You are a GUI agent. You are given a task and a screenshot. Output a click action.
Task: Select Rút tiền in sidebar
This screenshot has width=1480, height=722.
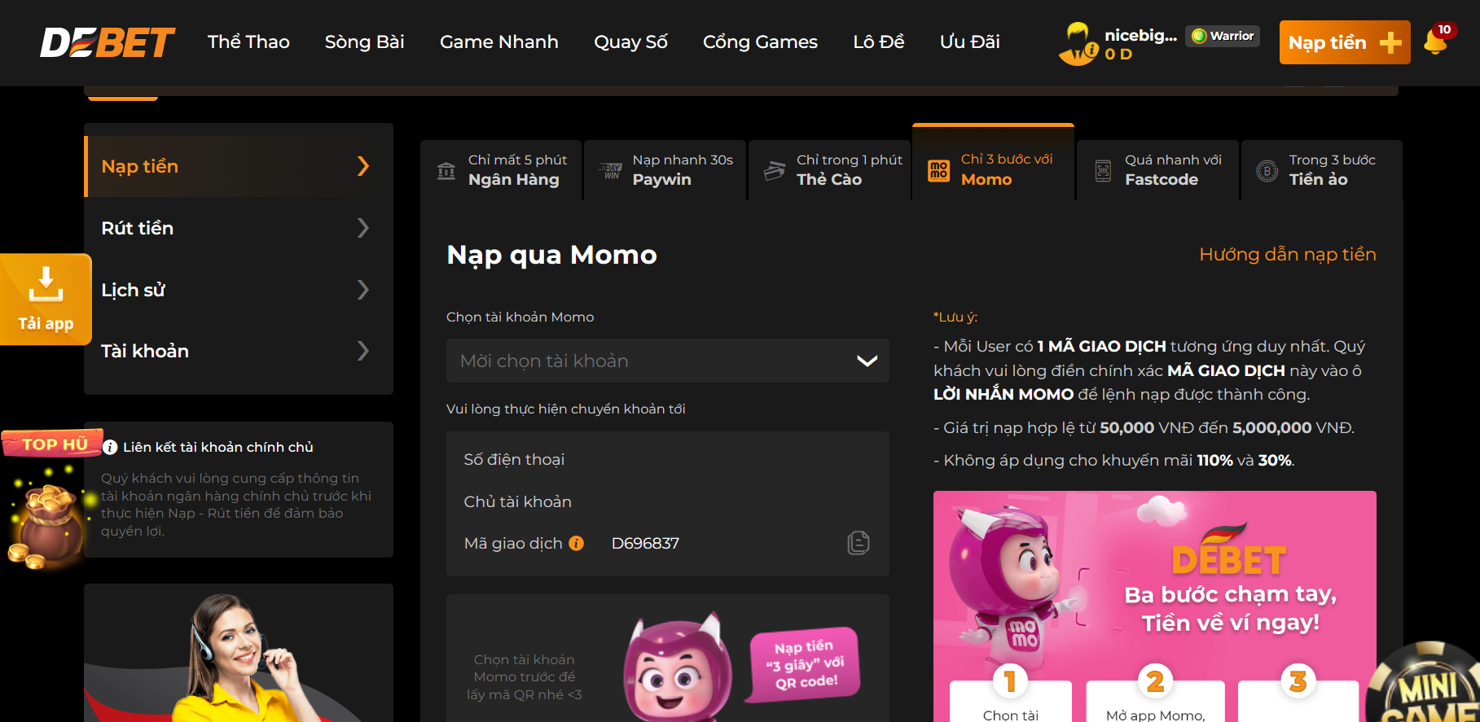239,228
